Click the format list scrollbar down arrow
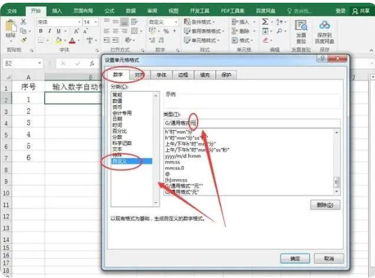This screenshot has height=278, width=375. pyautogui.click(x=336, y=191)
